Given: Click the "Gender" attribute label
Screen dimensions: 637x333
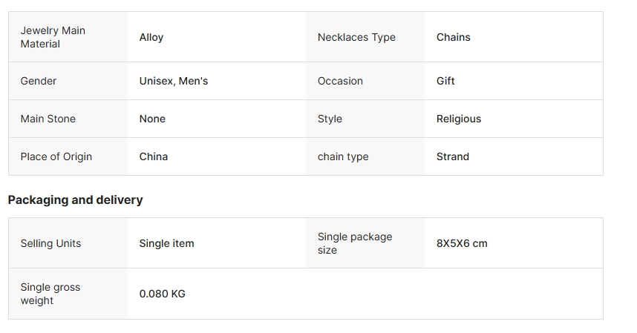Looking at the screenshot, I should coord(39,81).
